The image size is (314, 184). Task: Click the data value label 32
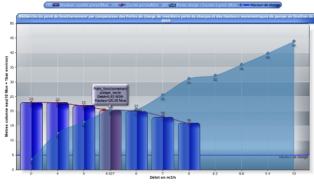pyautogui.click(x=215, y=79)
